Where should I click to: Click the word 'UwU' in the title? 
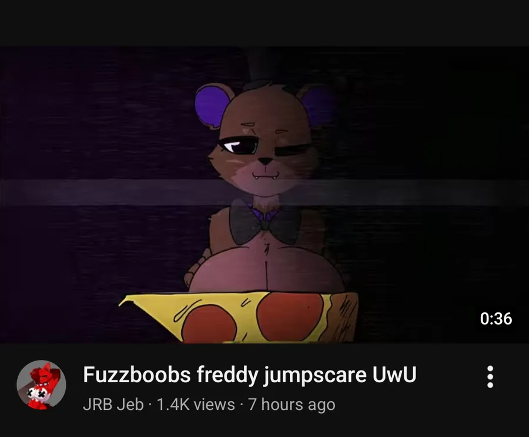394,374
